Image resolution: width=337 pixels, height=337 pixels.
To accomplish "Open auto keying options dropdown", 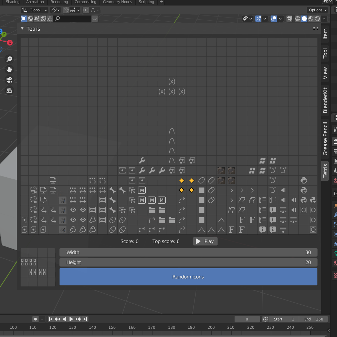I will coord(42,319).
